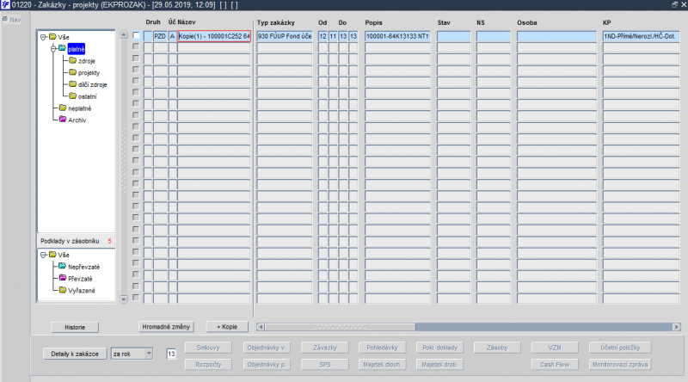Click the Účetní položky button
The image size is (688, 382).
(x=620, y=348)
